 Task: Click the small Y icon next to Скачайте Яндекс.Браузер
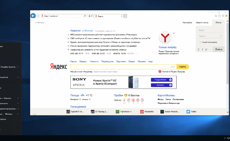coord(160,72)
